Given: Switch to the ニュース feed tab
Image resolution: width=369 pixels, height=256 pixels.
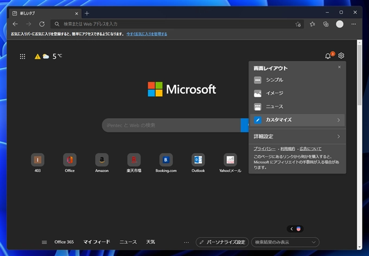Looking at the screenshot, I should tap(128, 242).
